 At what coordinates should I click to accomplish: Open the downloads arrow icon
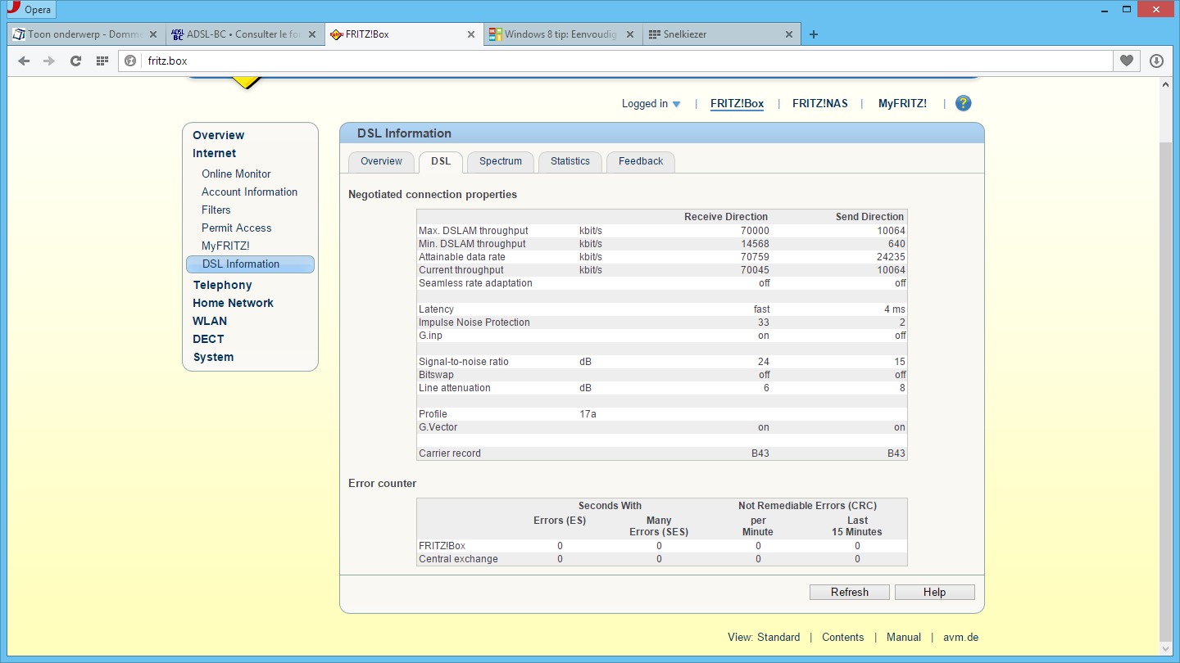tap(1156, 61)
